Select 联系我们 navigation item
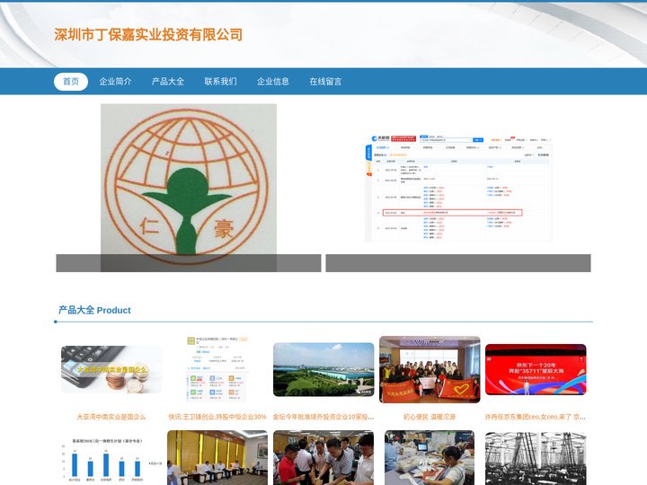Viewport: 647px width, 485px height. (221, 82)
